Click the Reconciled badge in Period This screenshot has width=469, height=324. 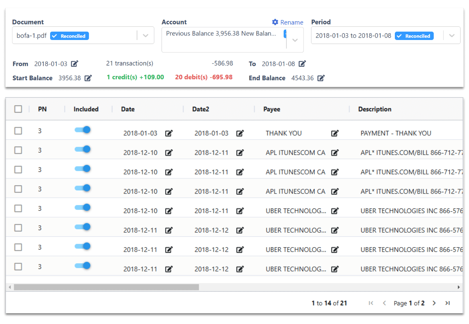tap(414, 36)
